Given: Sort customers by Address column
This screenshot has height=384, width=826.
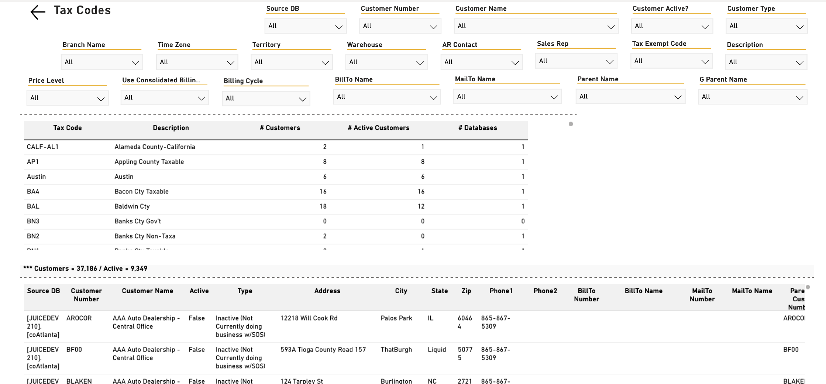Looking at the screenshot, I should (327, 291).
